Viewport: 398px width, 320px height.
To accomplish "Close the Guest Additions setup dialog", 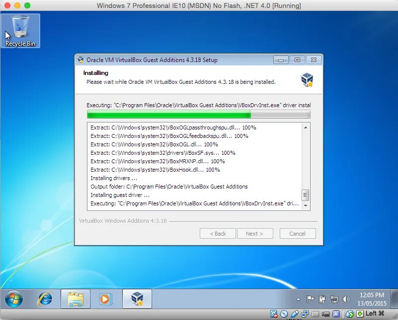I will coord(314,60).
